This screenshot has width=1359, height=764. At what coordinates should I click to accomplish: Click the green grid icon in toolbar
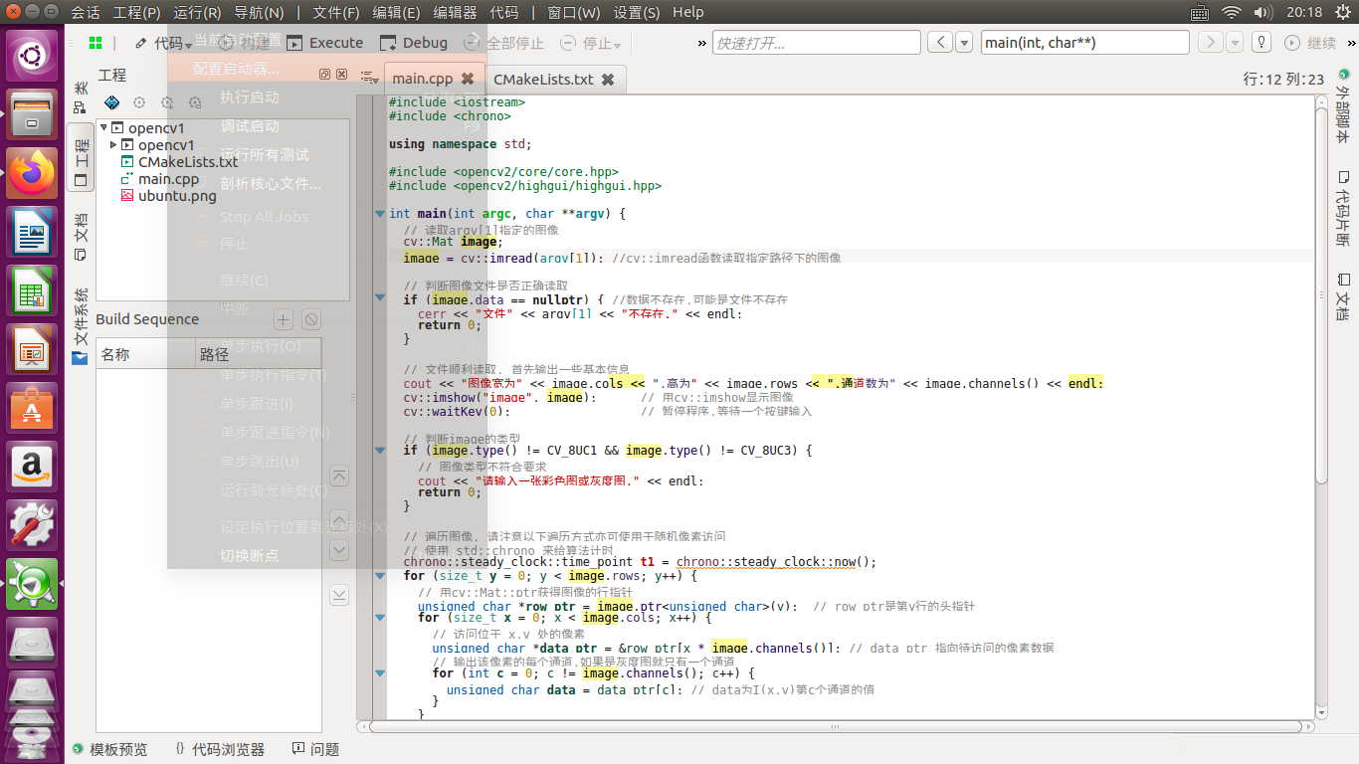click(96, 43)
